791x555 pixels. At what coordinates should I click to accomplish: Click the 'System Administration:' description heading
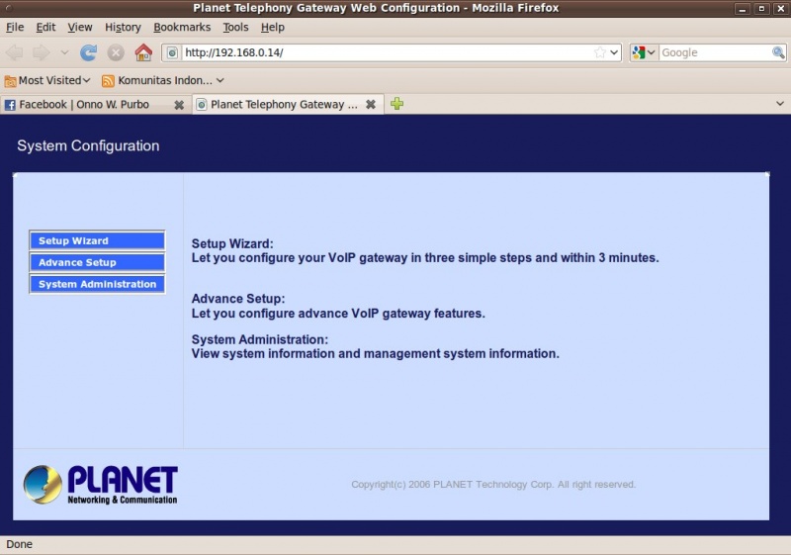[x=259, y=339]
